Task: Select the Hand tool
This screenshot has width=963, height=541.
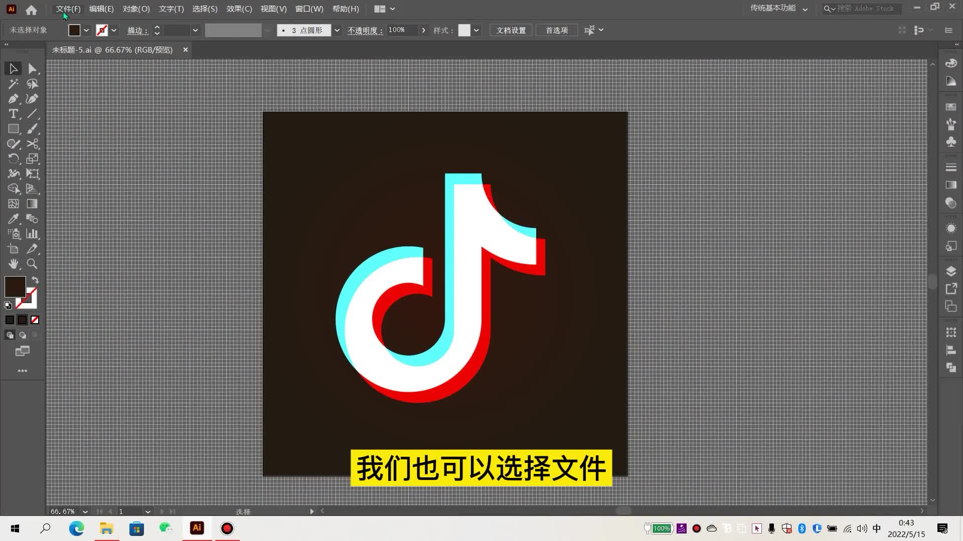Action: coord(13,264)
